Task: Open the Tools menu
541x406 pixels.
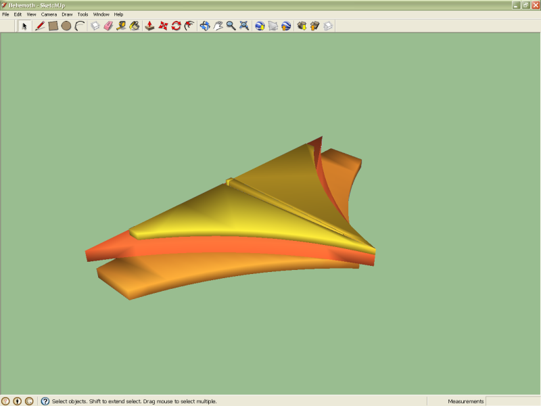Action: (83, 14)
